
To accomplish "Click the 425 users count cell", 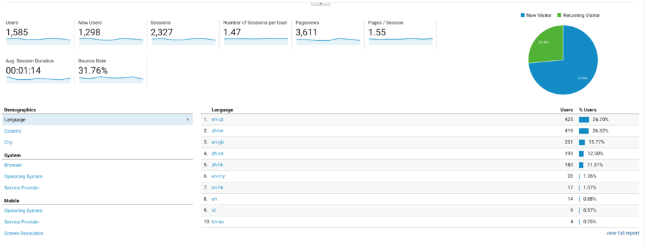I will 569,120.
